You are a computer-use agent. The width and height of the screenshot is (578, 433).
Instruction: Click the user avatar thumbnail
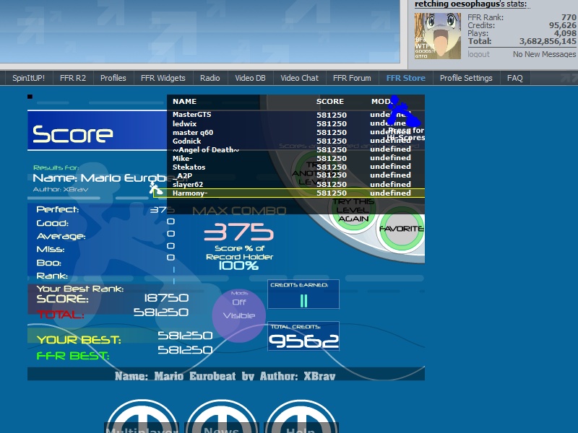(438, 35)
